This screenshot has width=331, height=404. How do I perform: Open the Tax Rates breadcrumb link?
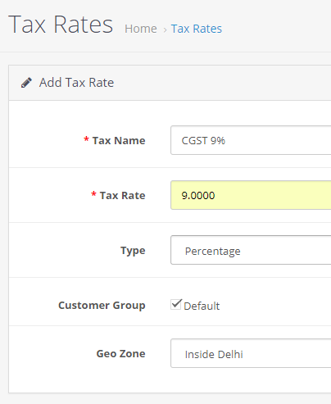click(x=197, y=29)
